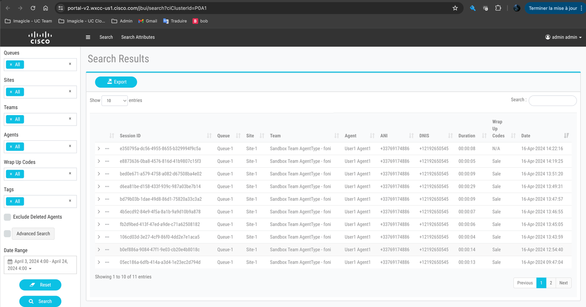Open the browser extensions puzzle icon

coord(498,8)
